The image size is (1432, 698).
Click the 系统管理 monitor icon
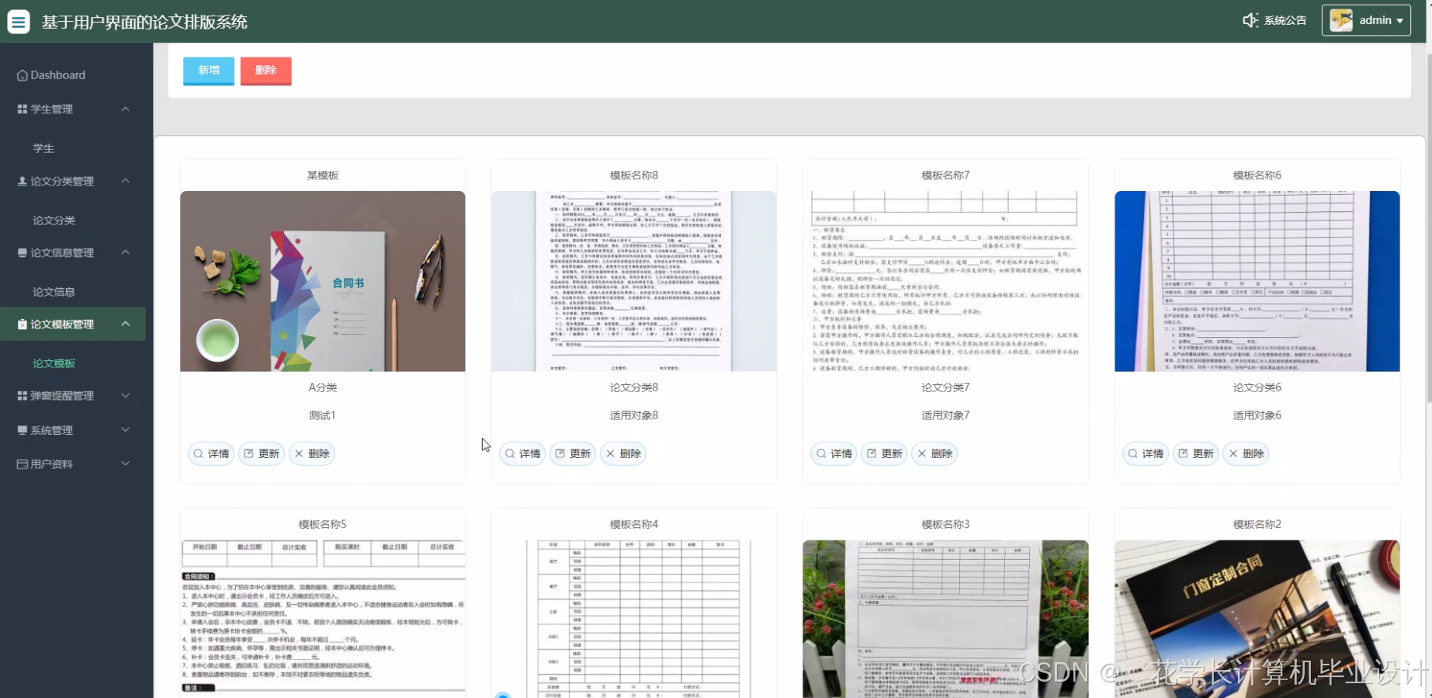tap(23, 430)
